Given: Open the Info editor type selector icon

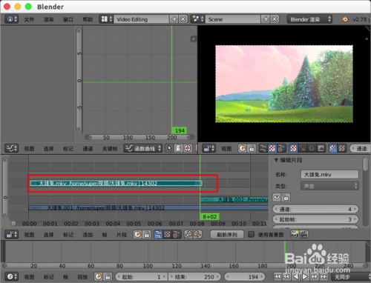Looking at the screenshot, I should pos(12,19).
